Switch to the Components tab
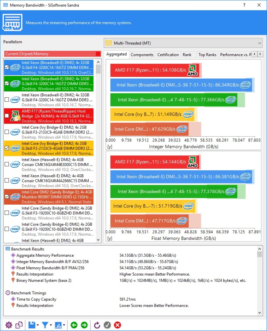The image size is (267, 331). coord(142,55)
